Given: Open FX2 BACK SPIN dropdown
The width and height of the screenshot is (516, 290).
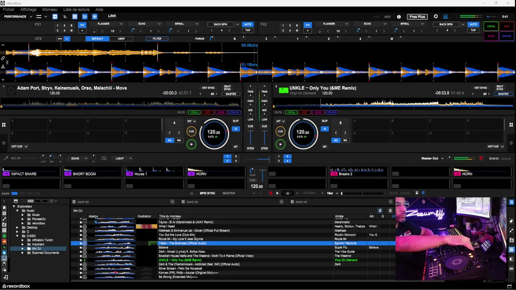Looking at the screenshot, I should 463,24.
